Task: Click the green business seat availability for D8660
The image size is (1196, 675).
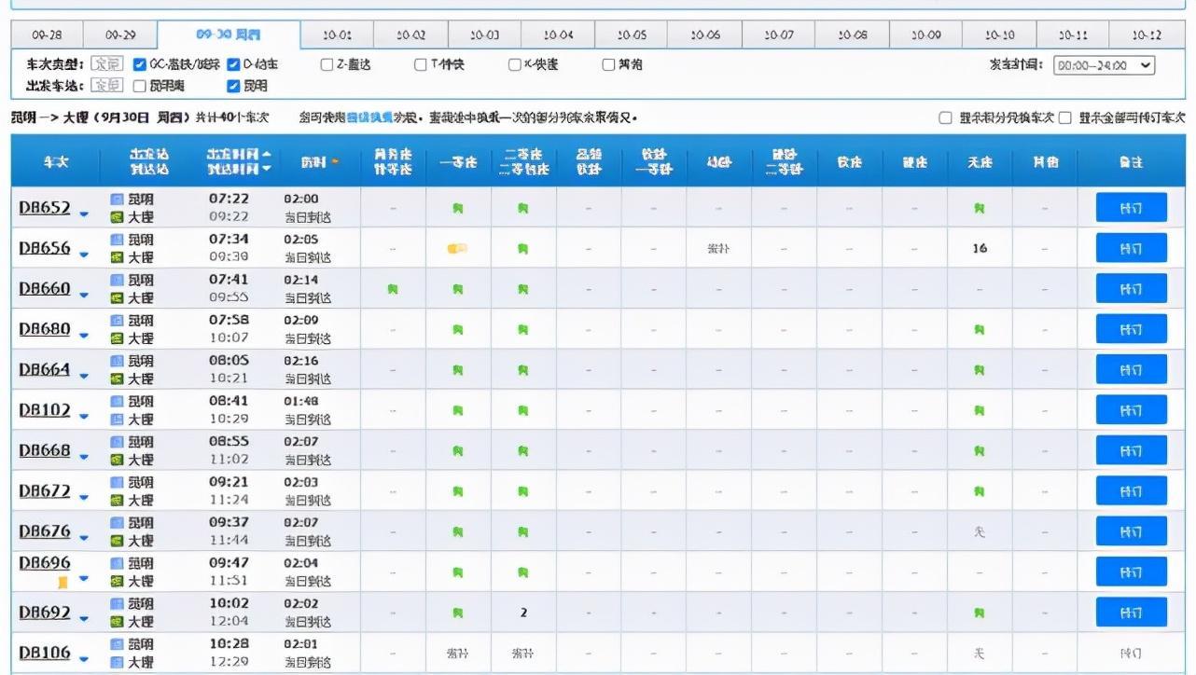Action: [x=393, y=289]
